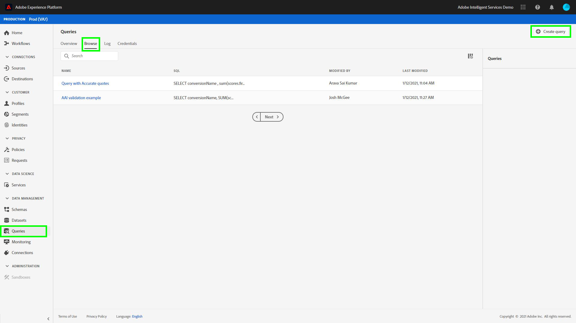Open the apps grid switcher
This screenshot has width=576, height=323.
click(523, 7)
